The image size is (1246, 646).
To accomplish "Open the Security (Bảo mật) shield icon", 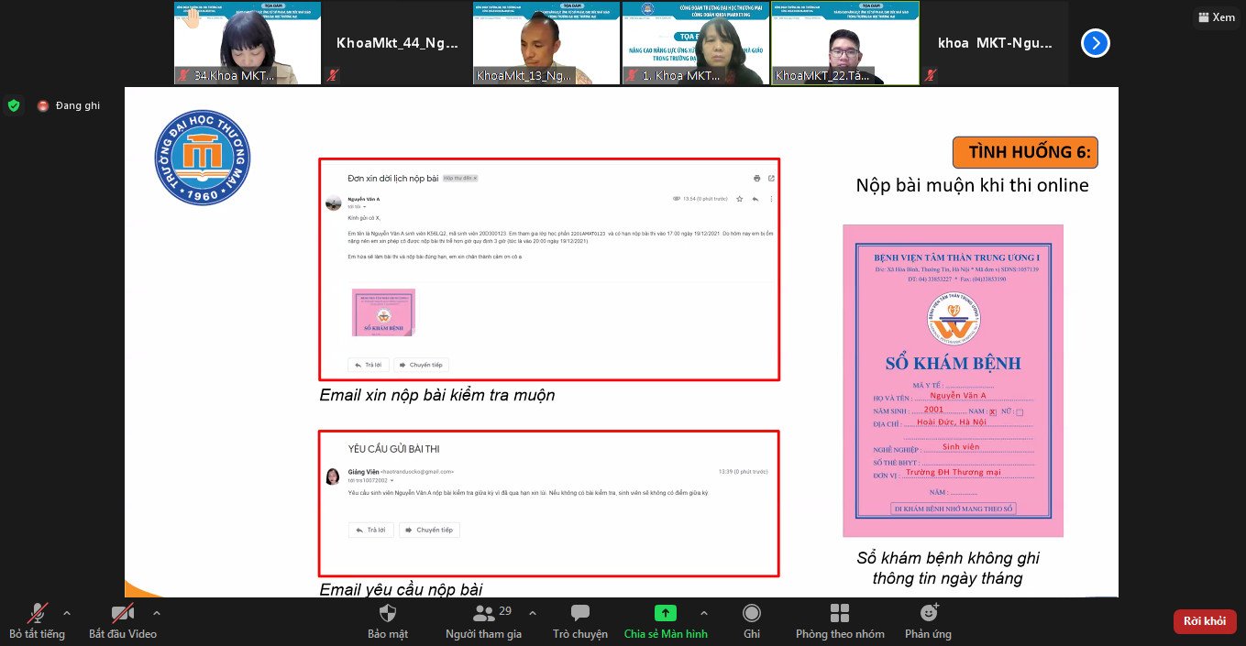I will [387, 614].
